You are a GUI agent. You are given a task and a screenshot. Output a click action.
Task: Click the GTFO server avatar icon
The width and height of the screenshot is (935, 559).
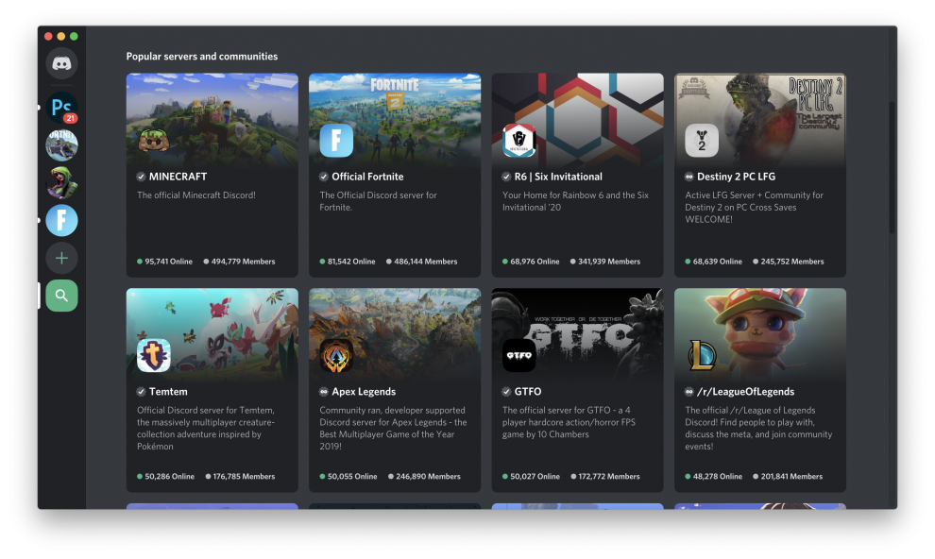[x=518, y=356]
